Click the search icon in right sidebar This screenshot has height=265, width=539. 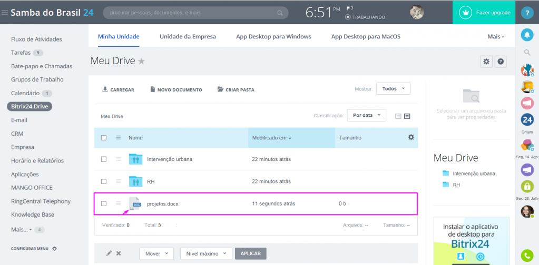click(527, 53)
